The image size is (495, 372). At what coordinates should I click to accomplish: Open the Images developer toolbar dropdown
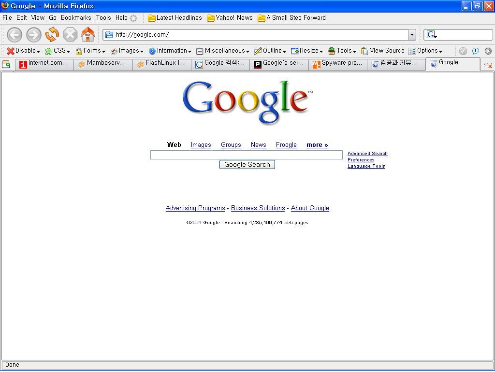pos(127,51)
